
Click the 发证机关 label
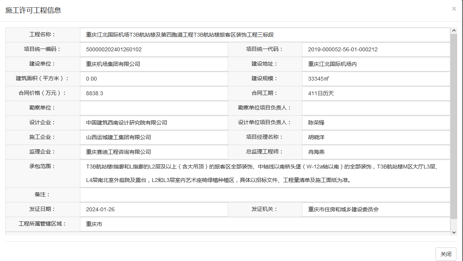click(x=265, y=209)
